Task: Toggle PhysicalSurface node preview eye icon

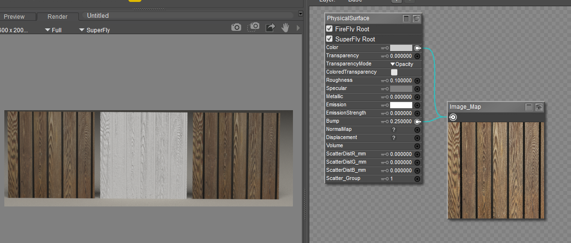Action: tap(417, 19)
